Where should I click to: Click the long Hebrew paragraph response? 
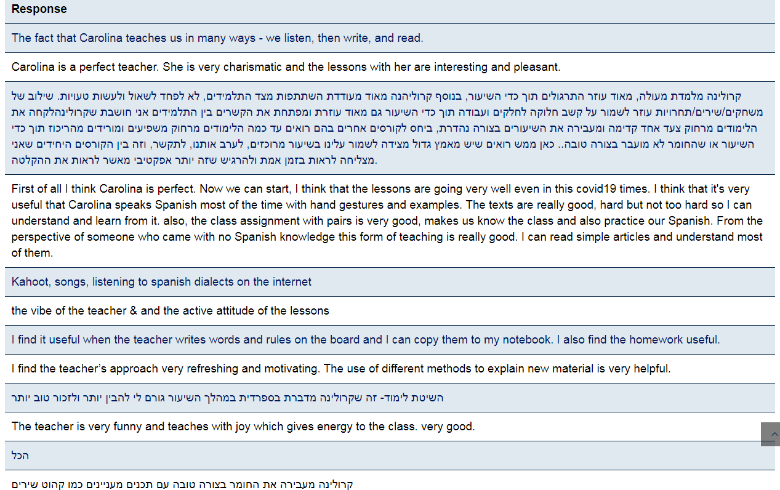[x=390, y=128]
